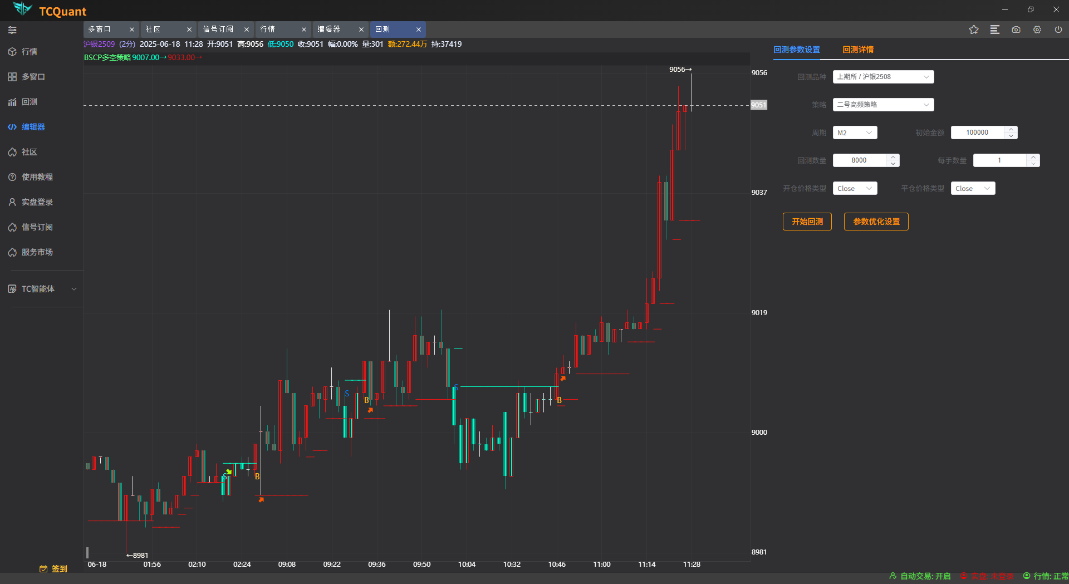This screenshot has height=584, width=1069.
Task: Open 实盘登录 in the sidebar
Action: (37, 202)
